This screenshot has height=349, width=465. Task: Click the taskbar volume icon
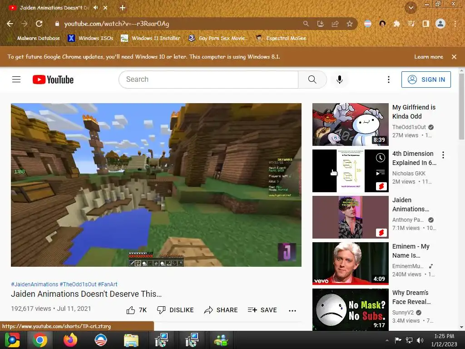420,340
